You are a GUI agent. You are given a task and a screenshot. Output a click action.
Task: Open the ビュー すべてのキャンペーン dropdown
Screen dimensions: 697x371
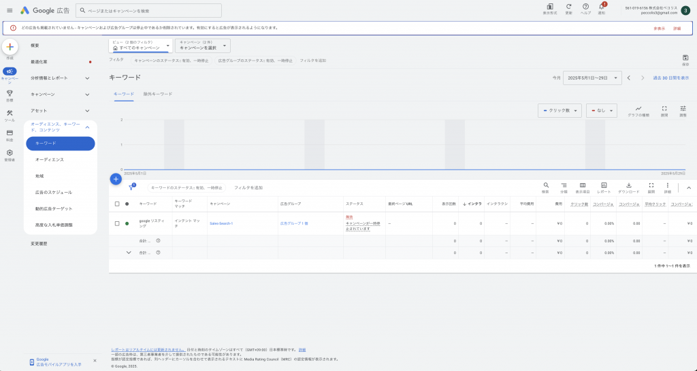click(x=140, y=46)
